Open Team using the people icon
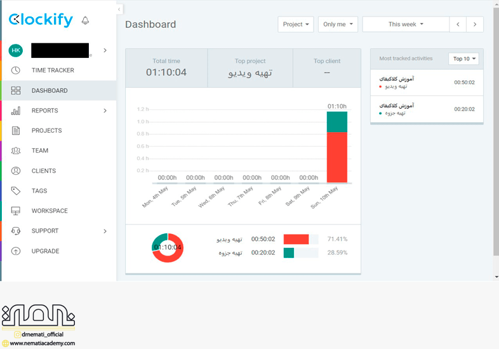This screenshot has height=349, width=499. click(16, 151)
